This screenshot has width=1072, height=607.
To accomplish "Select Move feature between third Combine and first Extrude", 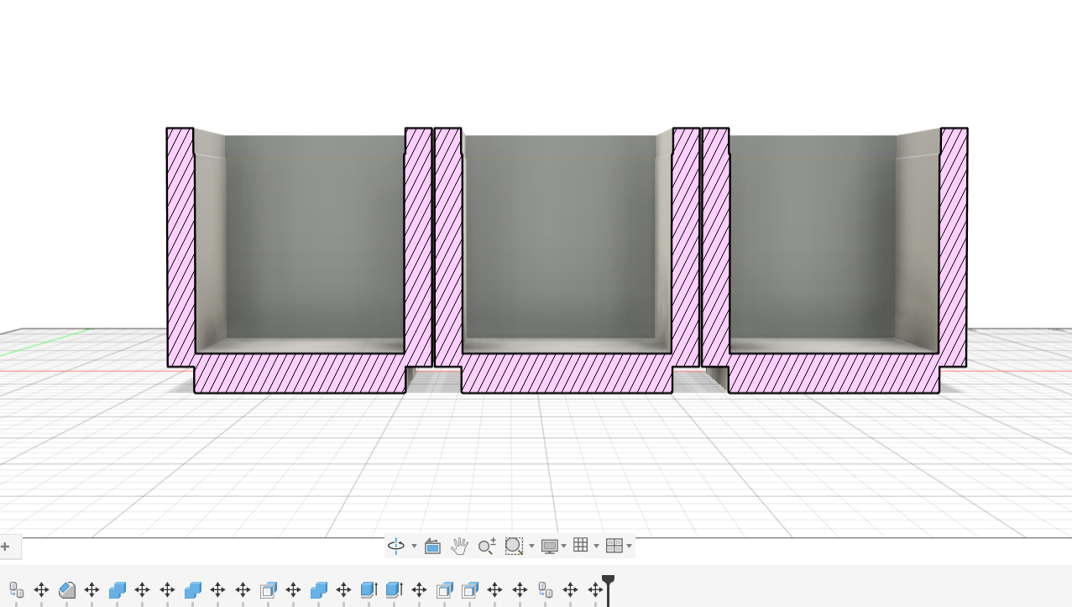I will (343, 590).
